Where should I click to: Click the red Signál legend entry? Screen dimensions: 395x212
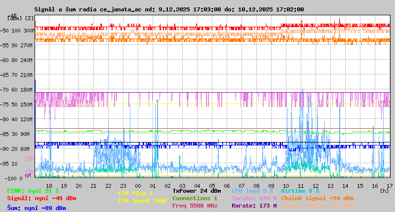click(41, 198)
